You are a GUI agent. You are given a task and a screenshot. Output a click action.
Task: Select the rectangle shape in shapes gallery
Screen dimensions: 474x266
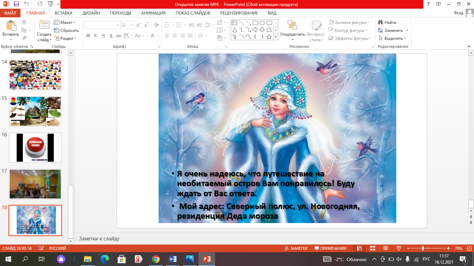pyautogui.click(x=255, y=23)
